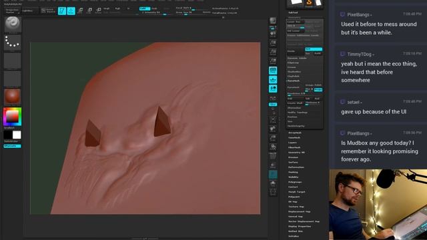
Task: Open the Display Properties palette section
Action: tap(300, 227)
